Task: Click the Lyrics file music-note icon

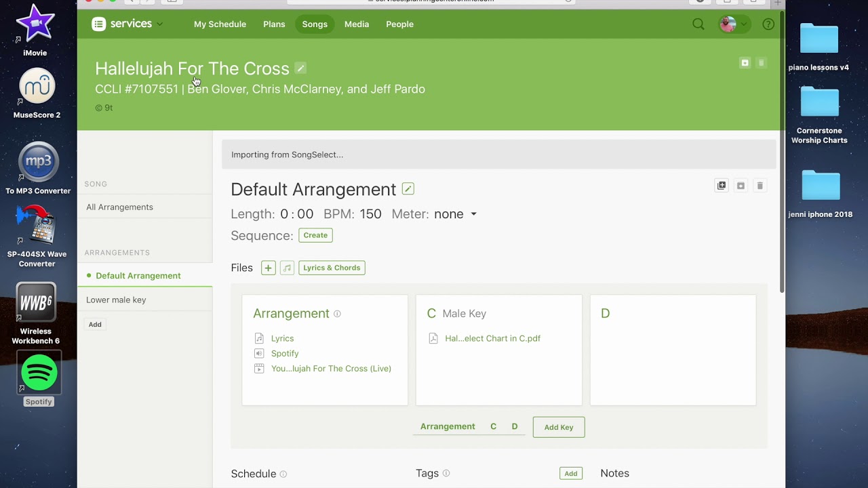Action: tap(259, 338)
